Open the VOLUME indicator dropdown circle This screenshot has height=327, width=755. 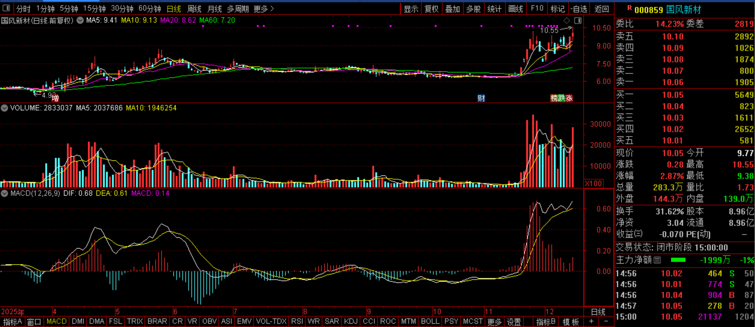tap(4, 108)
